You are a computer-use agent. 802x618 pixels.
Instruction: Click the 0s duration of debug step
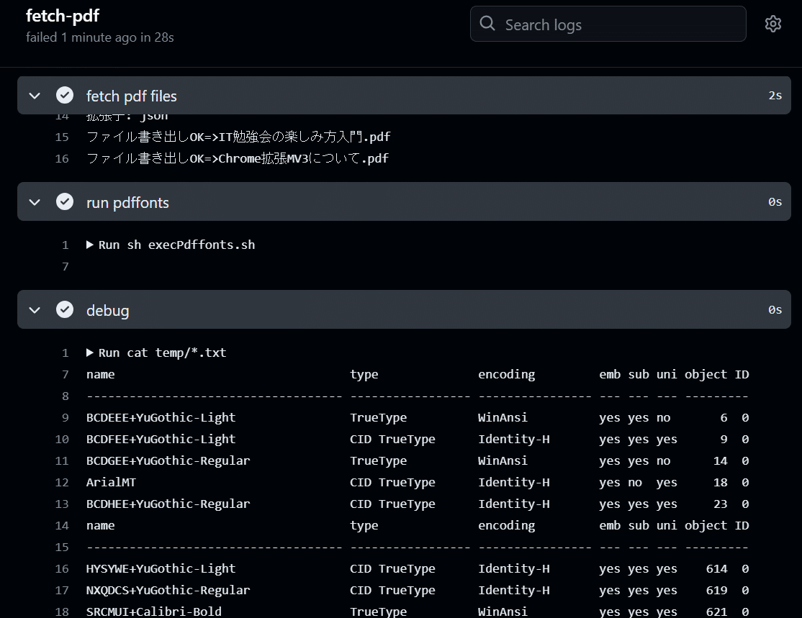click(775, 310)
